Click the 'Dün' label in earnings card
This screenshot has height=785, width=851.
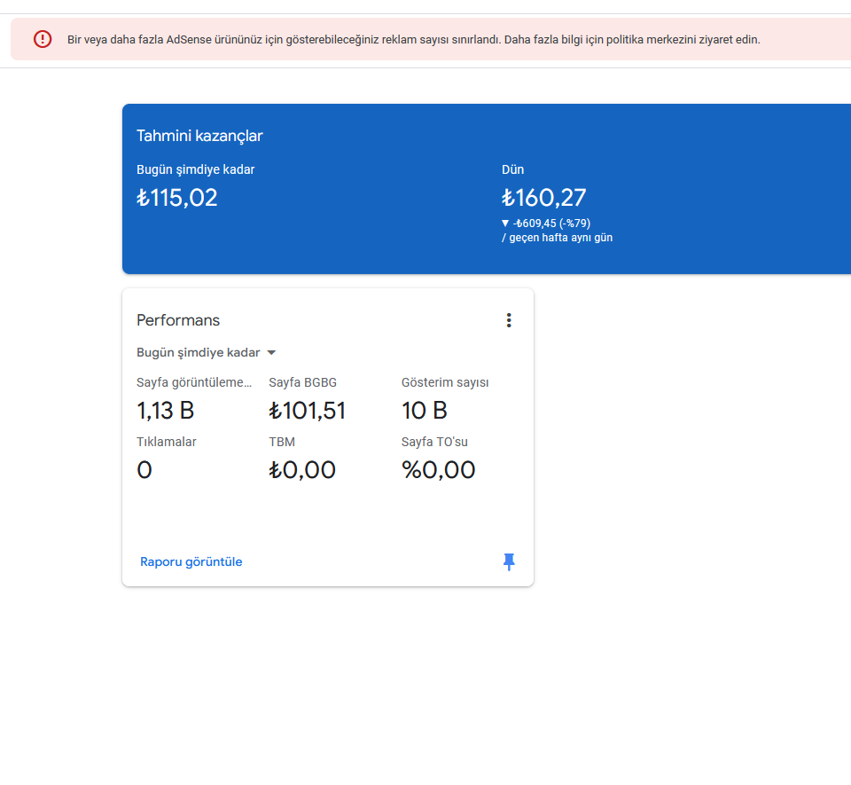(x=513, y=169)
